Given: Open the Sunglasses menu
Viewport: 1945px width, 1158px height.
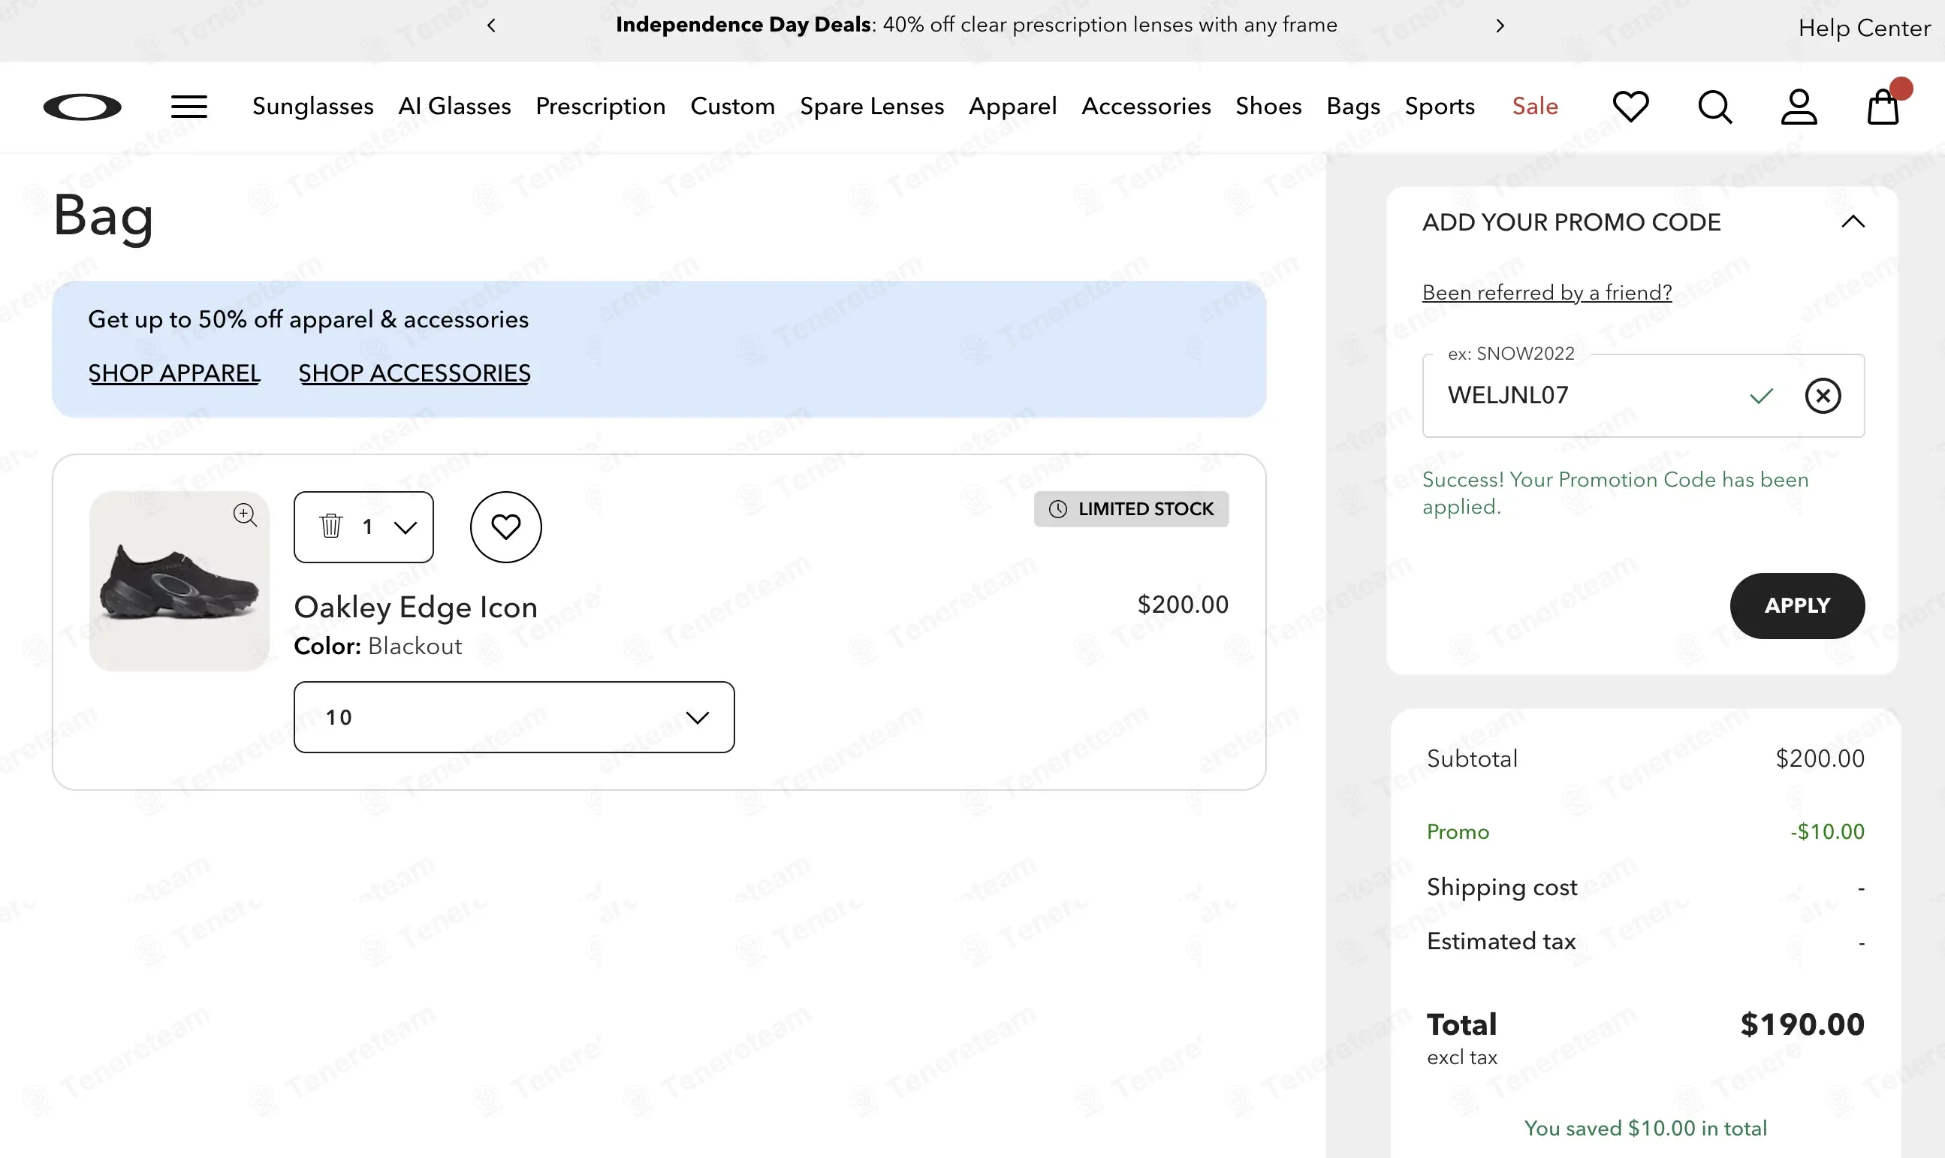Looking at the screenshot, I should click(313, 106).
